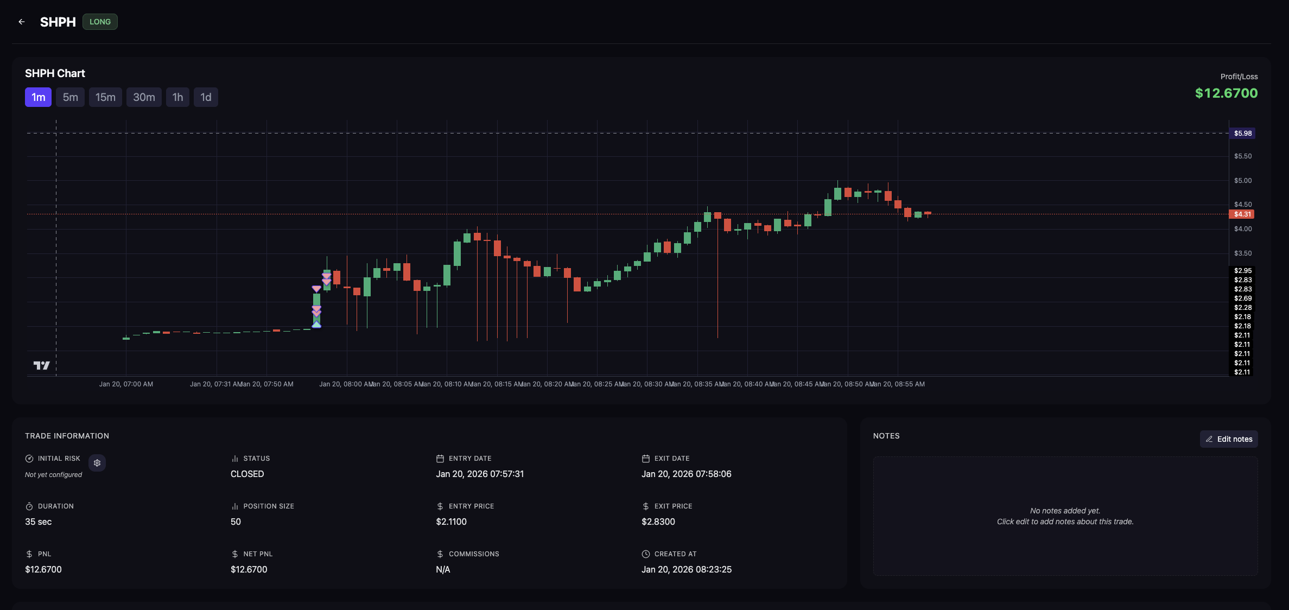Click the $5.98 price label on axis
Screen dimensions: 1289x610
click(x=1242, y=134)
